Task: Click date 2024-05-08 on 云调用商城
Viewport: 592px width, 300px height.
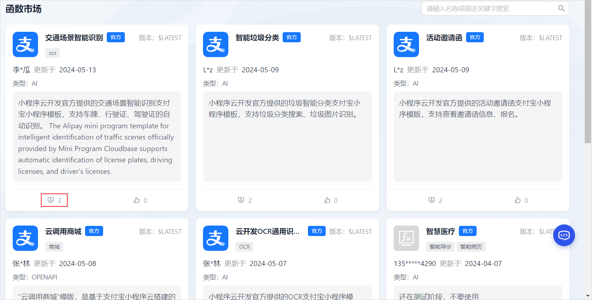Action: (77, 263)
